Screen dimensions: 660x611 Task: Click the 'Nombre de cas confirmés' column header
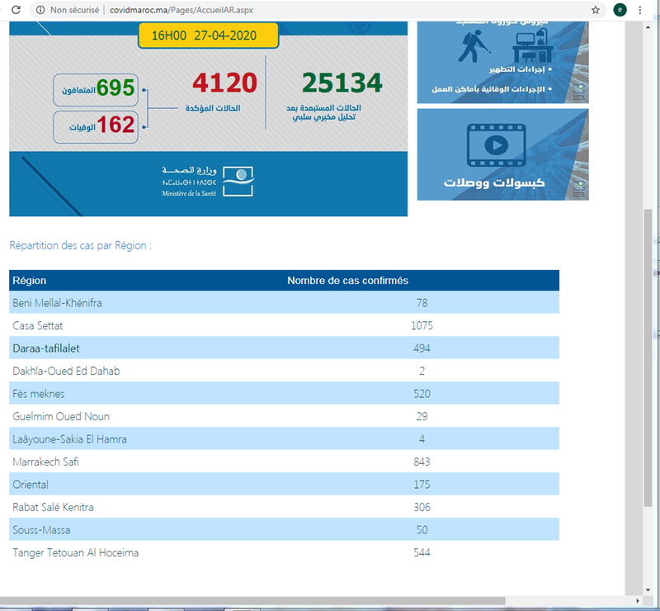pyautogui.click(x=347, y=281)
